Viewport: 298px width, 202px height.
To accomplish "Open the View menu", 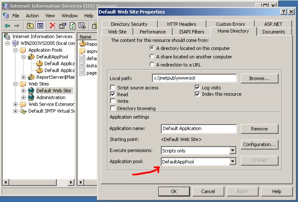I will (x=50, y=16).
